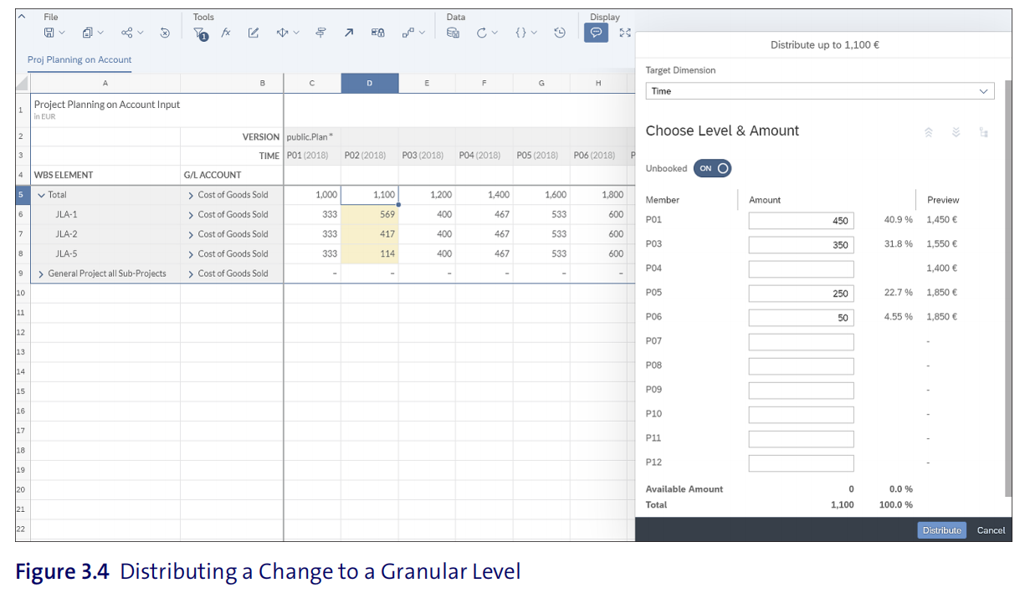Click the P08 amount field
Screen dimensions: 1025x593
[801, 366]
